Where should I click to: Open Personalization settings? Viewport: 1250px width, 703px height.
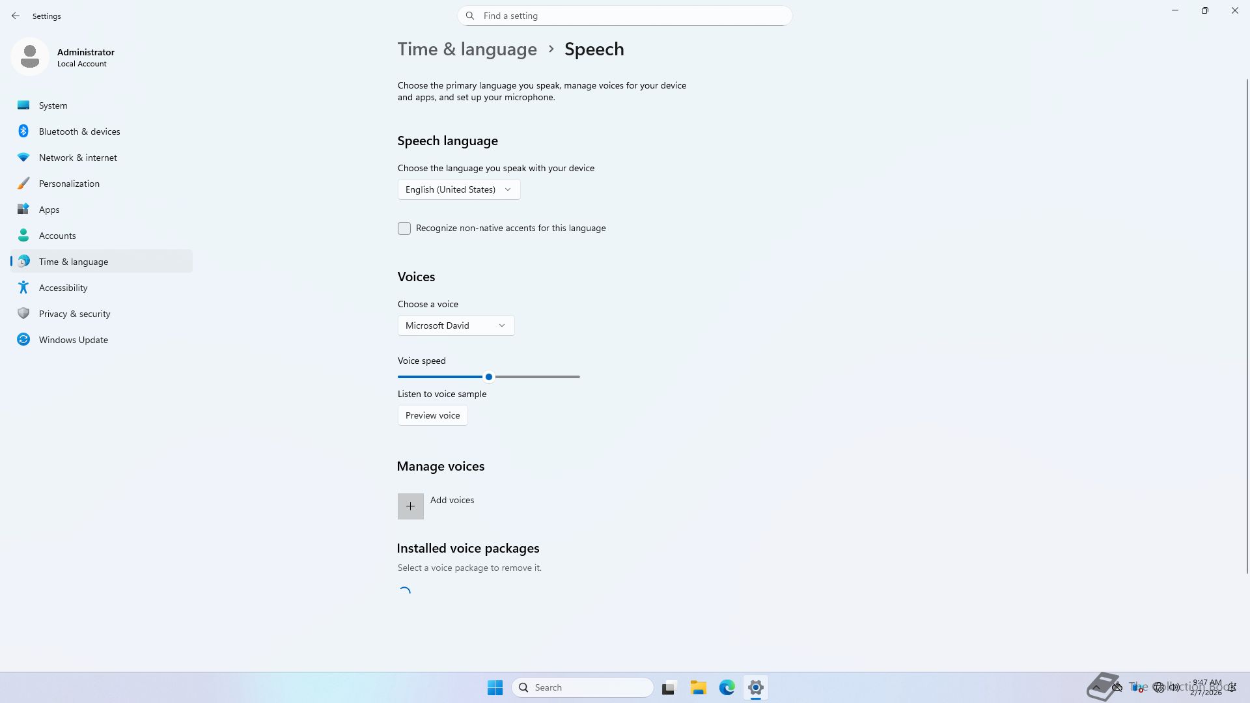pyautogui.click(x=69, y=184)
